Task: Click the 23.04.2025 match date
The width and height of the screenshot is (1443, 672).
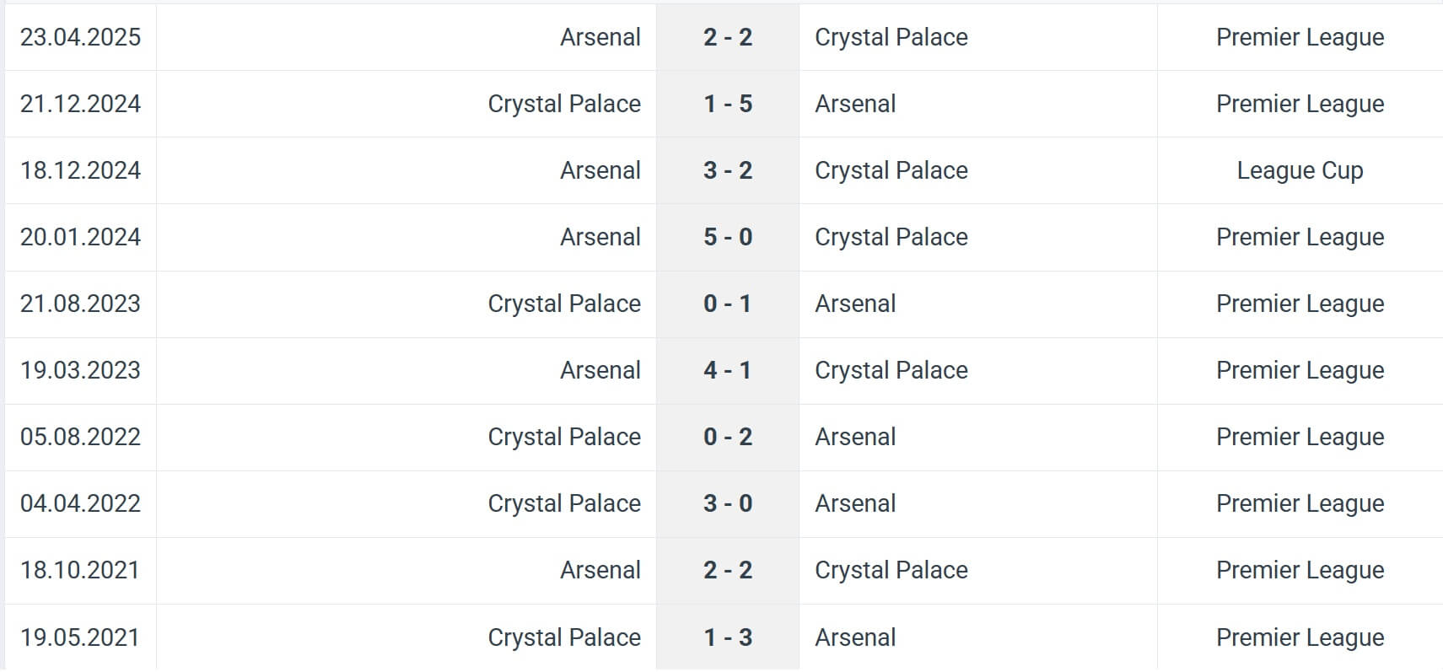Action: [x=80, y=37]
